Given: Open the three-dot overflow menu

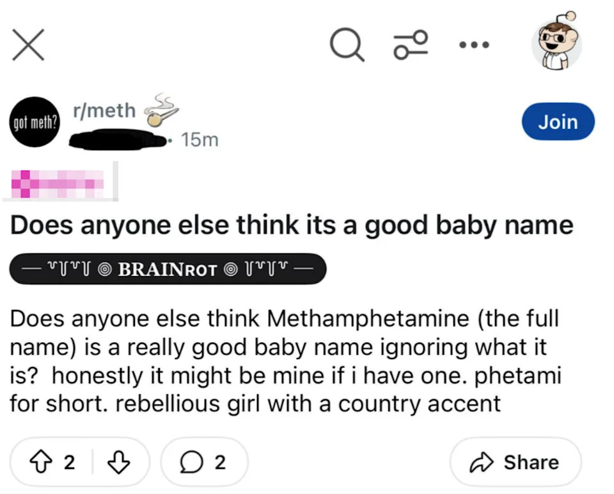Looking at the screenshot, I should click(474, 45).
